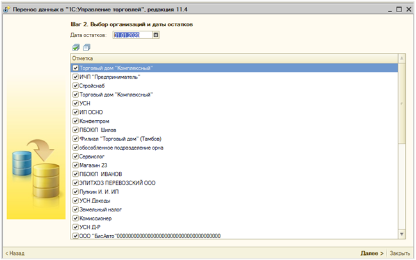Screen dimensions: 416x260
Task: Open the calendar picker for balance date
Action: pos(156,35)
